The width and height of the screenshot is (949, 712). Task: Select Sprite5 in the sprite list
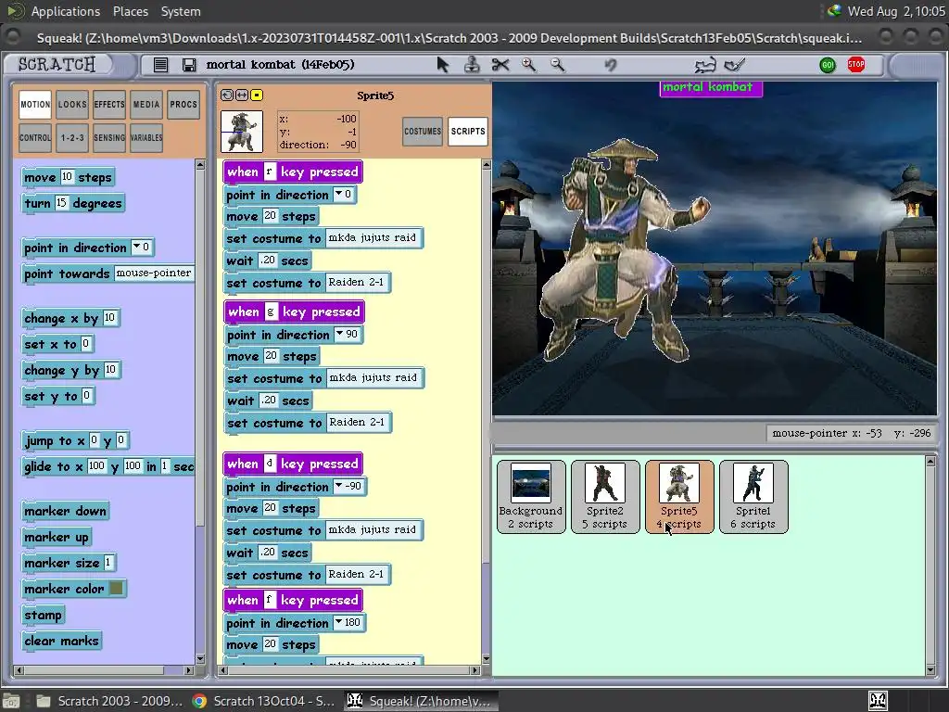[679, 497]
